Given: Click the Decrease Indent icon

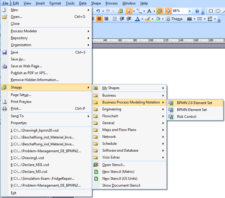Looking at the screenshot, I should [122, 19].
